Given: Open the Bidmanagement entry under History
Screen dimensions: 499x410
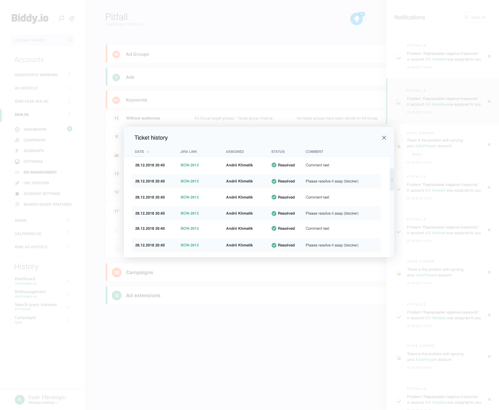Looking at the screenshot, I should click(42, 294).
